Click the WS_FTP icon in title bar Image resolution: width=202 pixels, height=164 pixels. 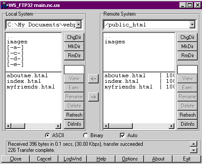click(4, 5)
